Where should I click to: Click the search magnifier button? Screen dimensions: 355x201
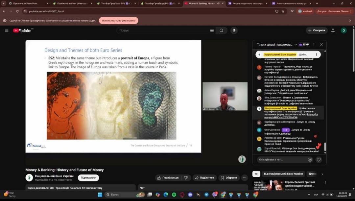coord(222,31)
